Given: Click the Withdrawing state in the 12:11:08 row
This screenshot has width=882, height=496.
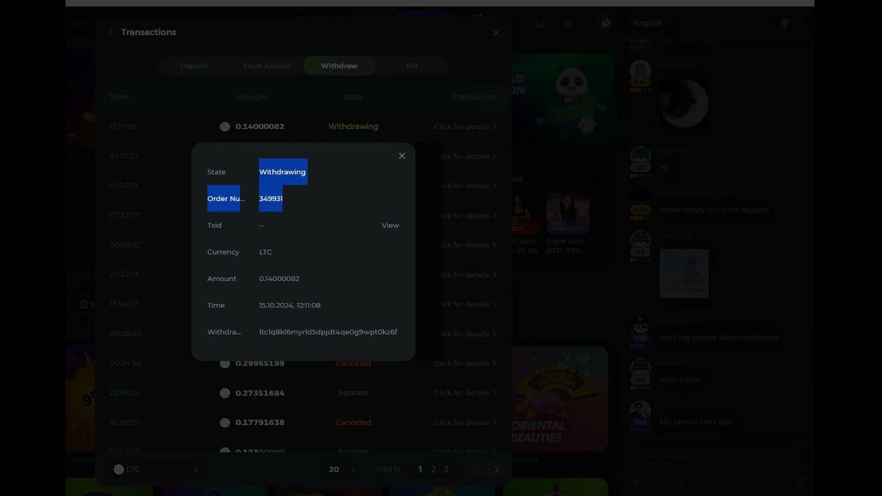Looking at the screenshot, I should pyautogui.click(x=353, y=127).
